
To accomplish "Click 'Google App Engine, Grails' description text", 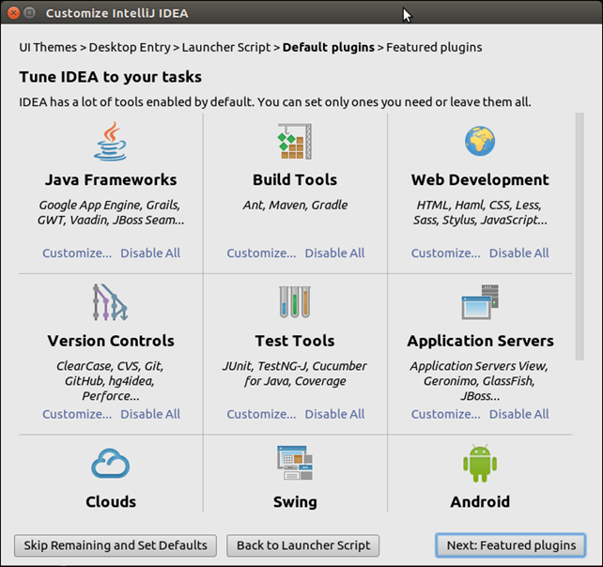I will pos(111,212).
